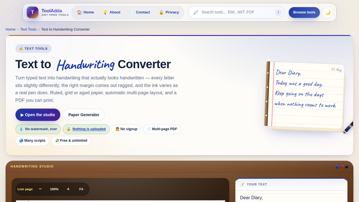Open the Home nav item

click(x=85, y=12)
